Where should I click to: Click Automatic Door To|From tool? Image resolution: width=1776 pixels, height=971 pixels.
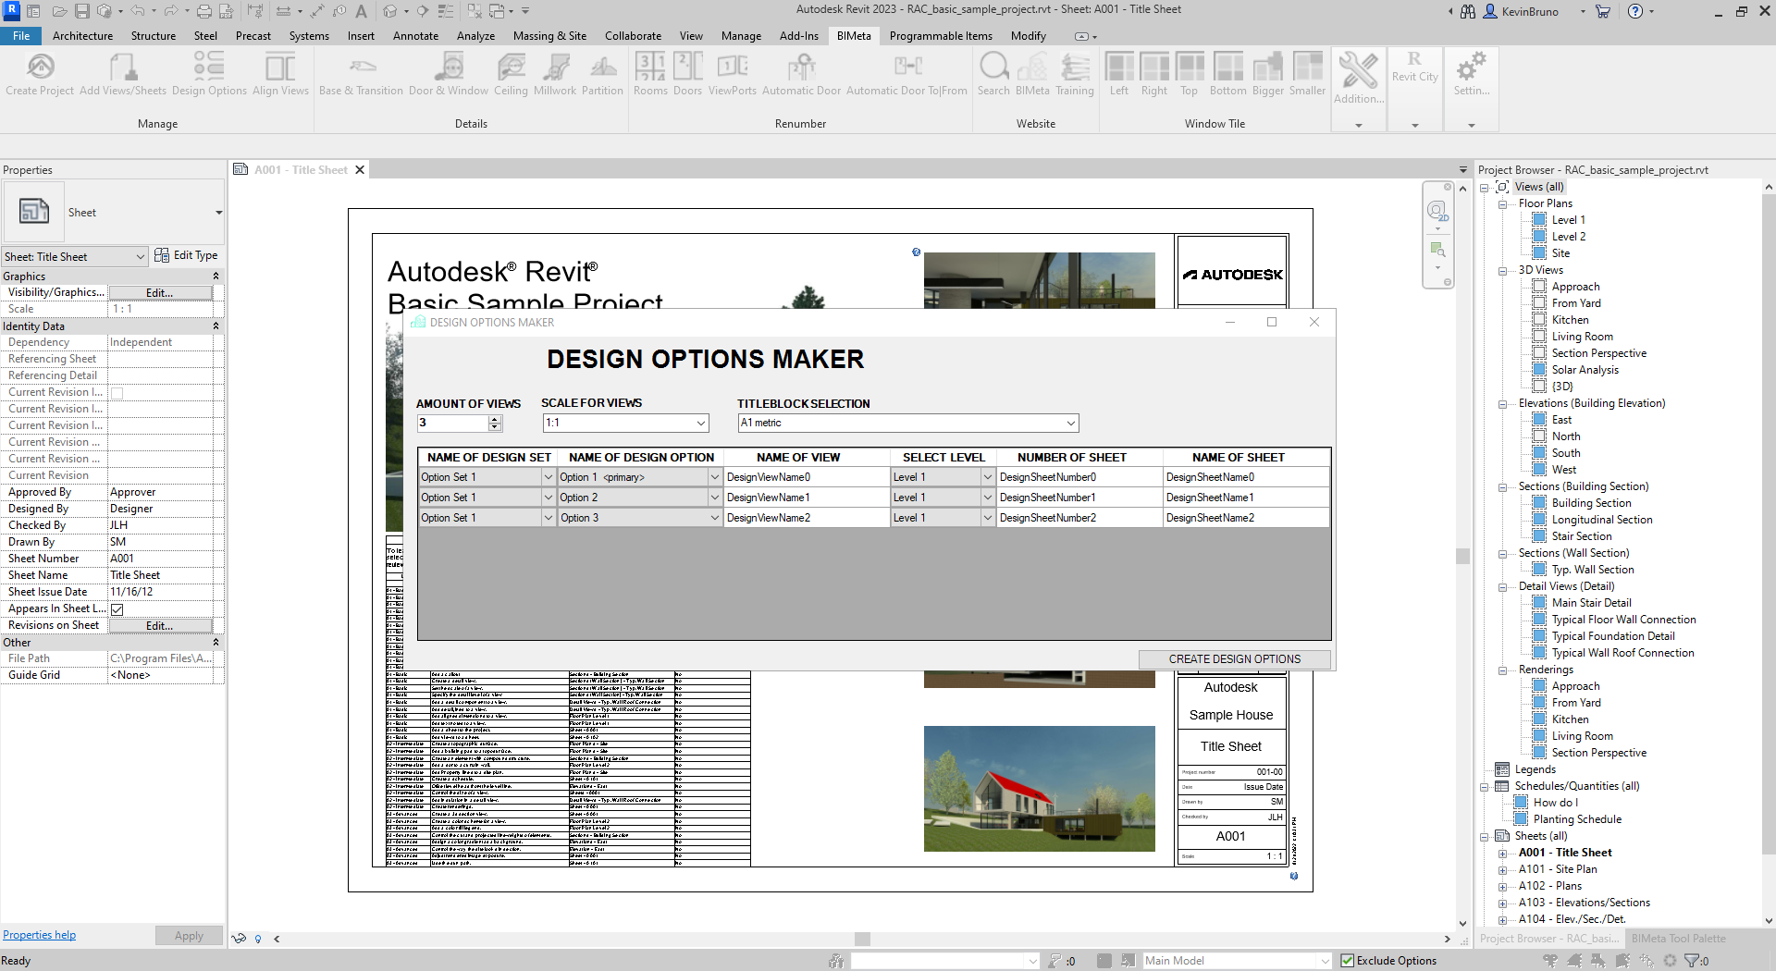(906, 74)
